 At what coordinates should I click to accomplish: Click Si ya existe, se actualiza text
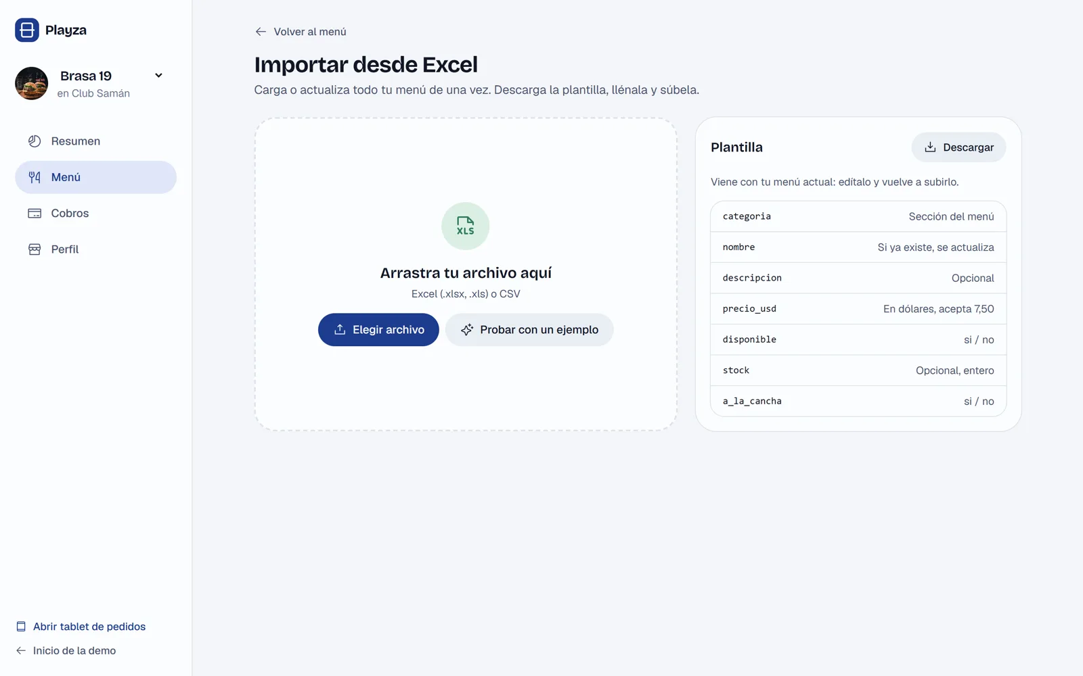(x=936, y=247)
